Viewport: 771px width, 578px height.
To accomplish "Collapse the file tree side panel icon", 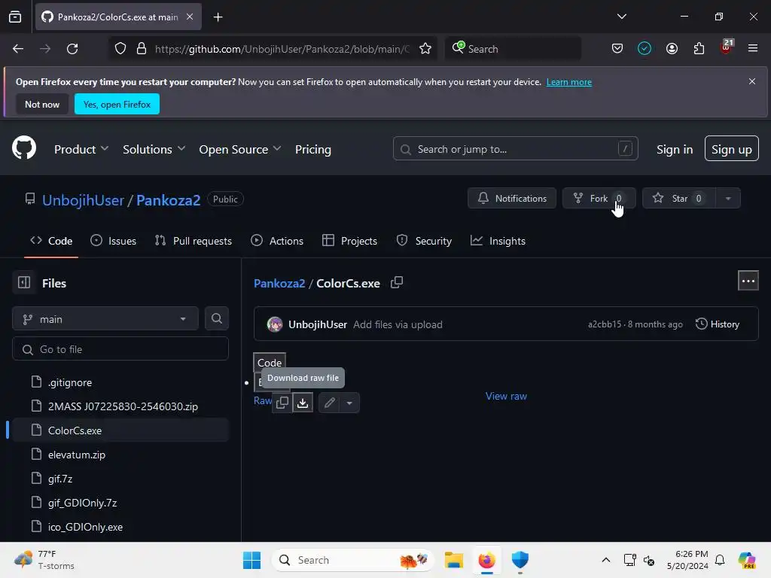I will coord(24,283).
